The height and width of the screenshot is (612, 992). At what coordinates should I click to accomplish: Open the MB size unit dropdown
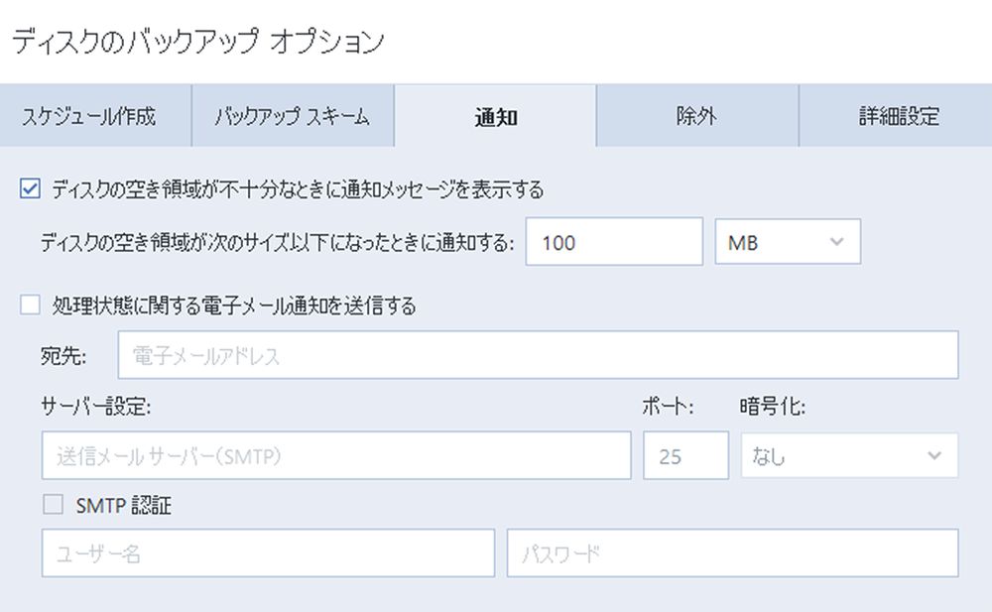[x=787, y=241]
